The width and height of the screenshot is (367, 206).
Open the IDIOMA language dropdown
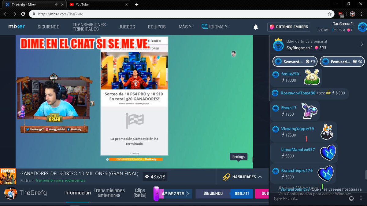pos(216,27)
